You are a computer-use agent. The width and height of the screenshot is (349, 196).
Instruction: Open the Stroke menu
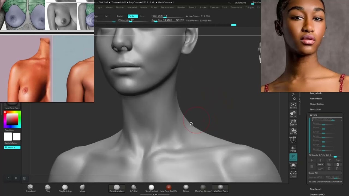click(203, 7)
